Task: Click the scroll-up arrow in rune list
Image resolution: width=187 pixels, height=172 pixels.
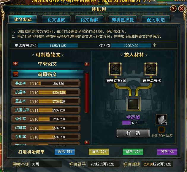Action: click(x=87, y=64)
